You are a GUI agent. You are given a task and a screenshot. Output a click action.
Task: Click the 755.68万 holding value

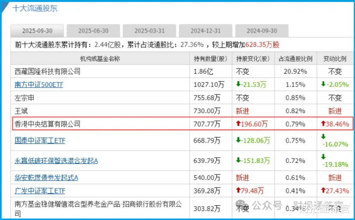click(207, 98)
